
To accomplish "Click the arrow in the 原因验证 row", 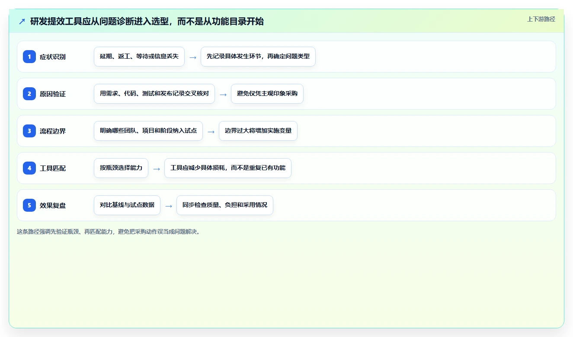I will 223,94.
